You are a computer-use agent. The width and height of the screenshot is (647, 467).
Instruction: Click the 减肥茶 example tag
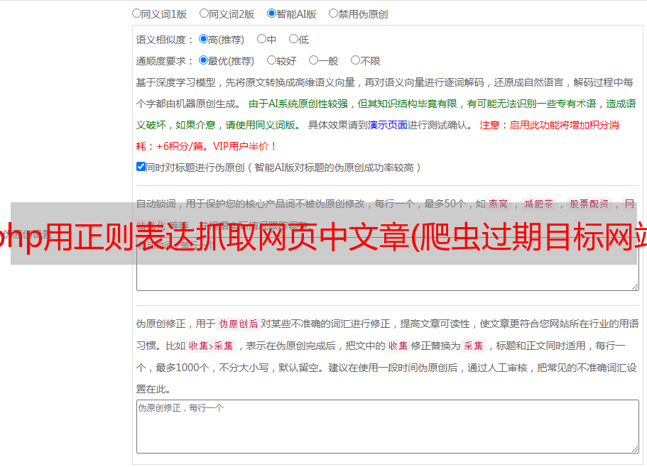click(539, 204)
